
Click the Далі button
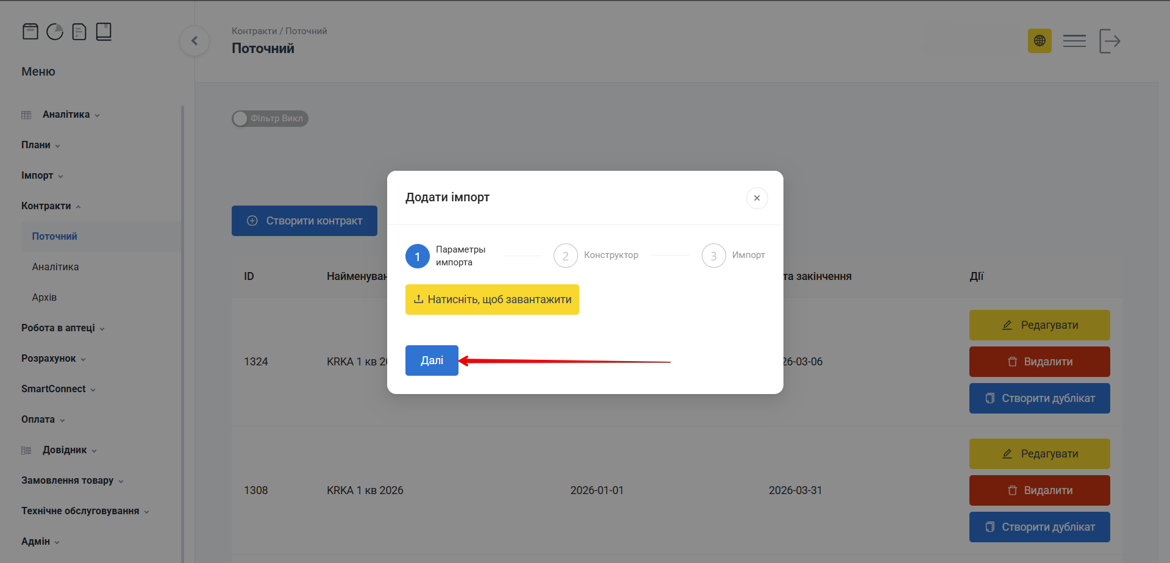432,360
